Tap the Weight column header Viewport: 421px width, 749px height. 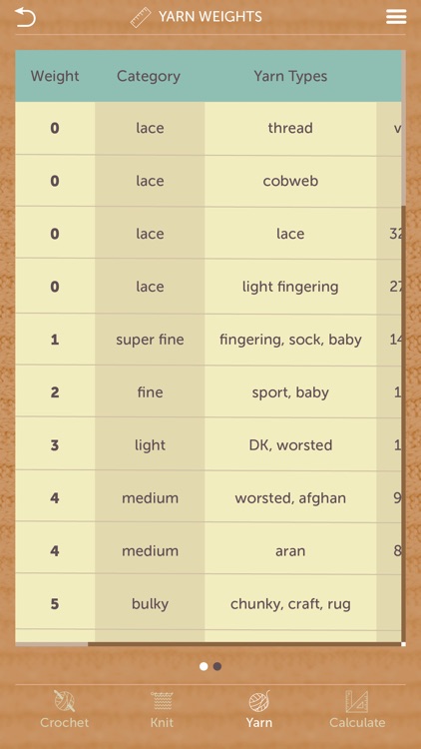(55, 76)
